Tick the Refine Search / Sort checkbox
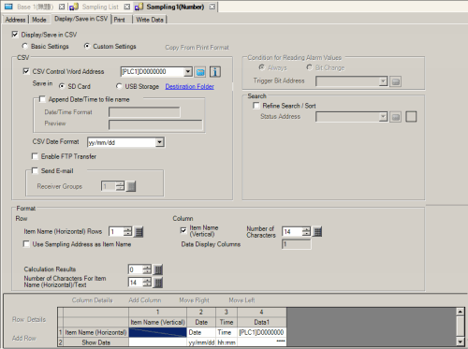 tap(256, 106)
